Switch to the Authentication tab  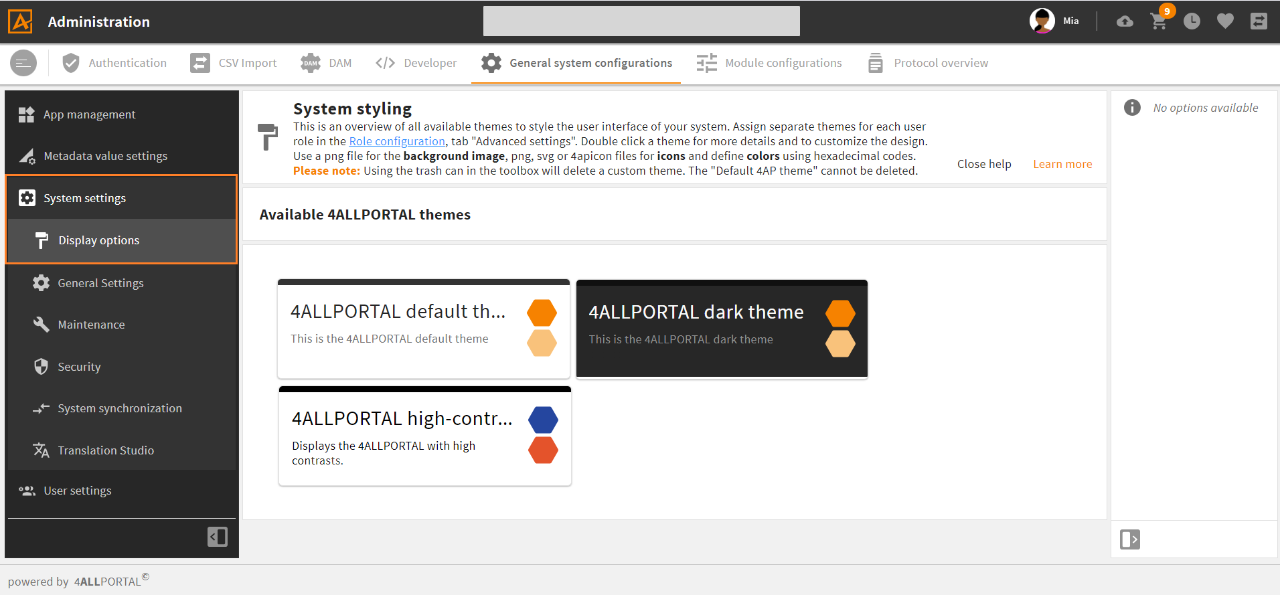(x=114, y=63)
